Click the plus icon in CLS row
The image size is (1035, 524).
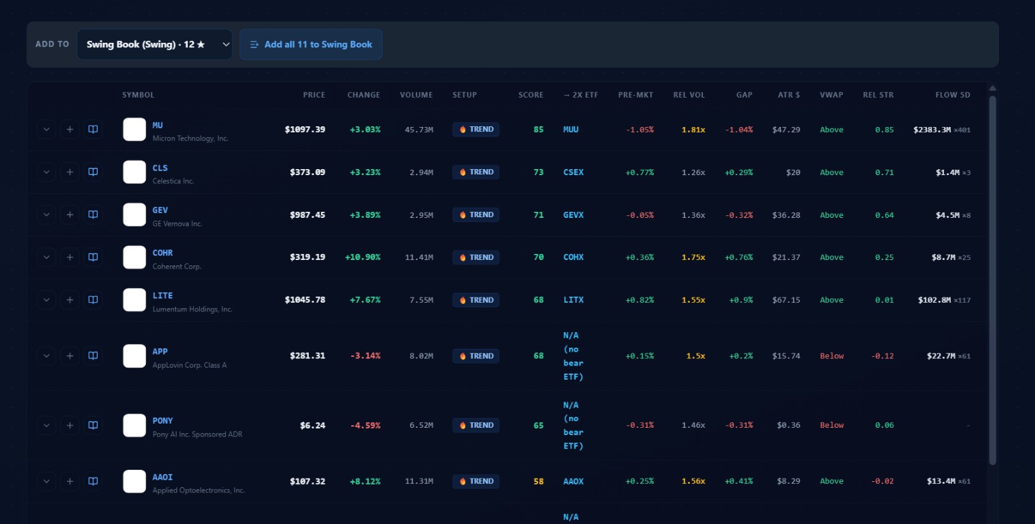point(70,172)
